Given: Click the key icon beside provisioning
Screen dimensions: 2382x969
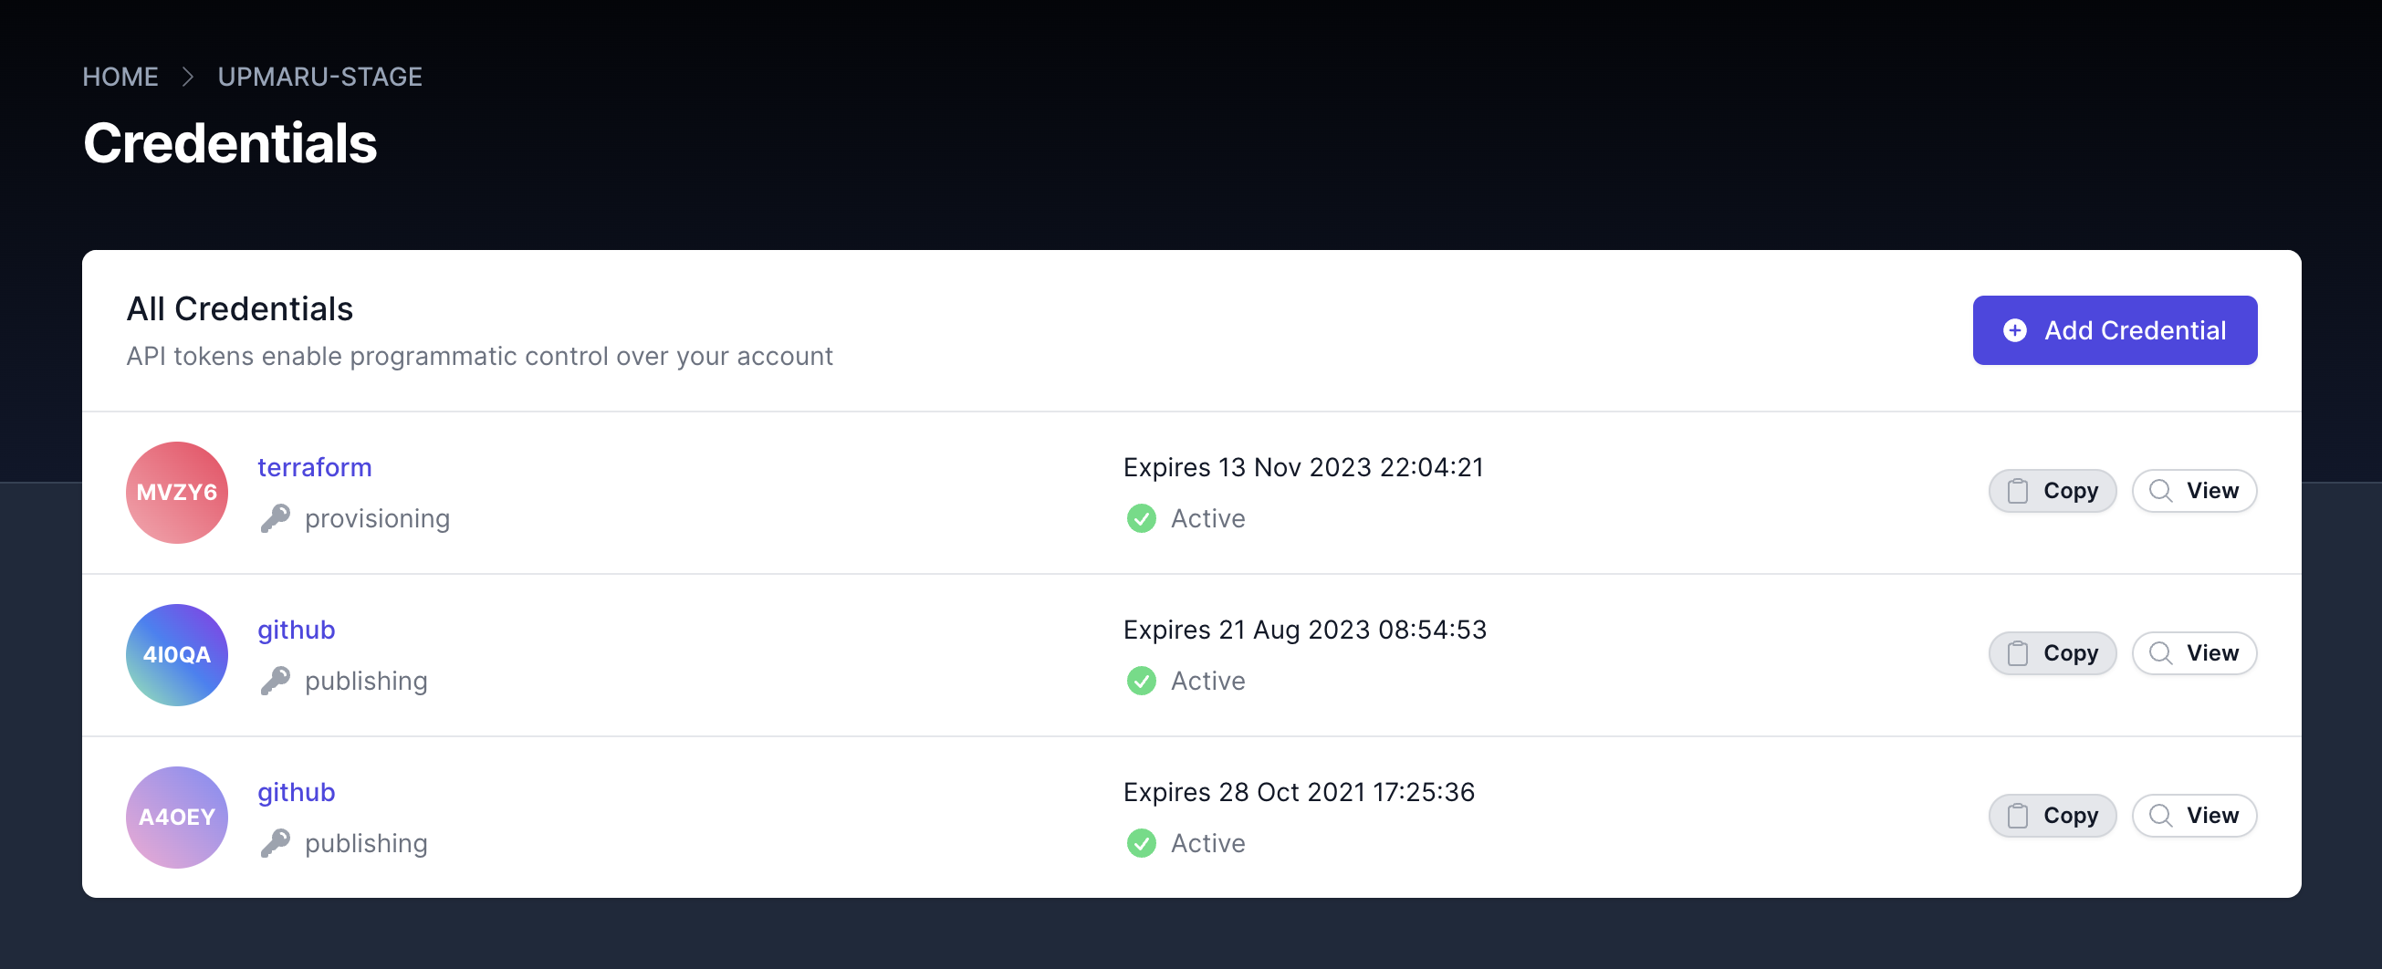Looking at the screenshot, I should (276, 518).
